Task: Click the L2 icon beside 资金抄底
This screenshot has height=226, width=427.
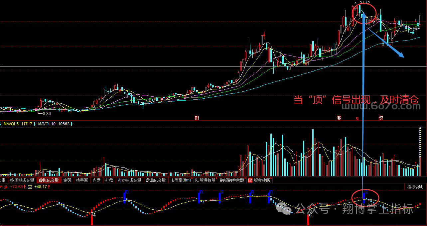Action: coord(250,180)
